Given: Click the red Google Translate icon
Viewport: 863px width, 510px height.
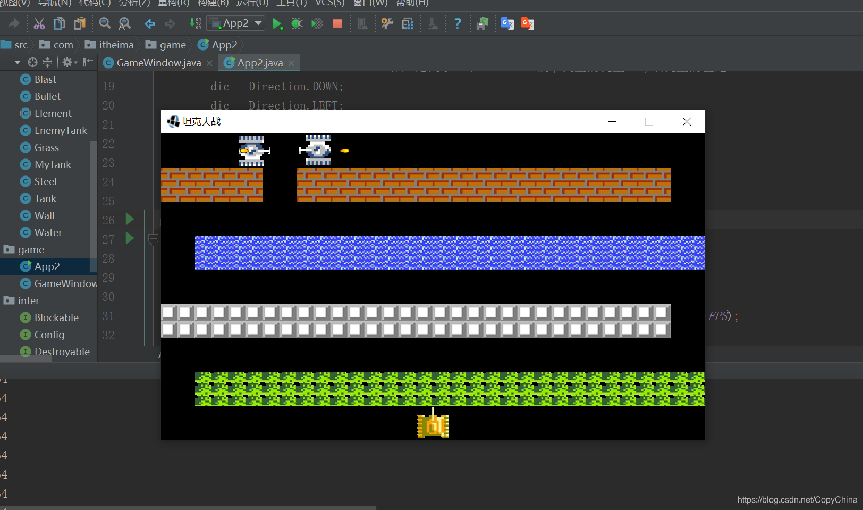Looking at the screenshot, I should pos(528,23).
